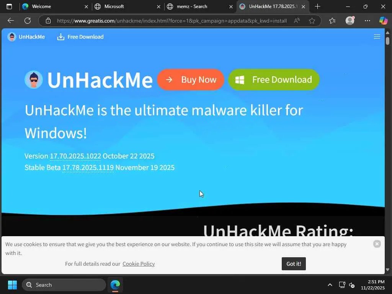Click the page scrollbar thumb

coord(387,41)
